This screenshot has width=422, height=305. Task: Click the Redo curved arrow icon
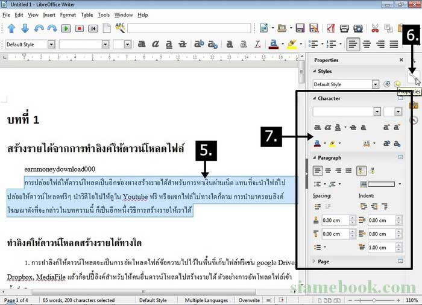pos(52,28)
